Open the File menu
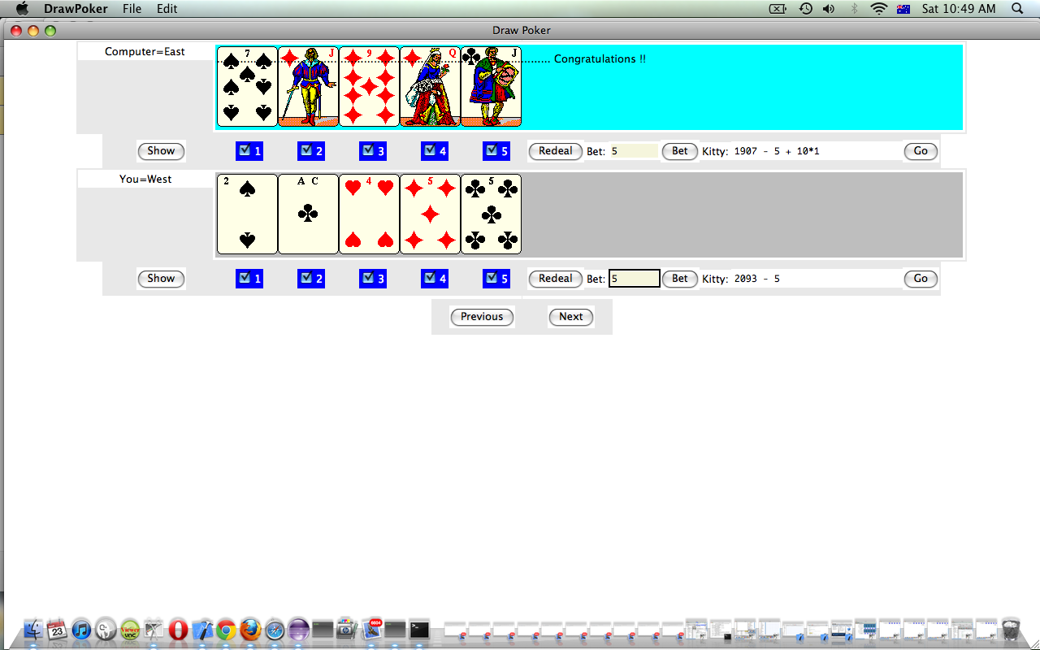 click(132, 9)
